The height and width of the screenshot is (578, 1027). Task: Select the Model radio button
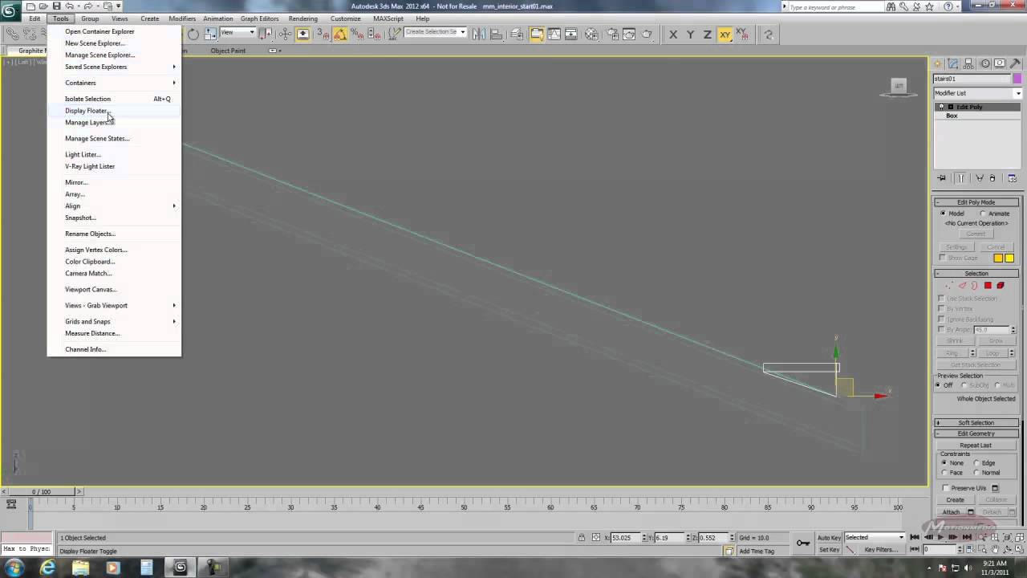(x=944, y=214)
